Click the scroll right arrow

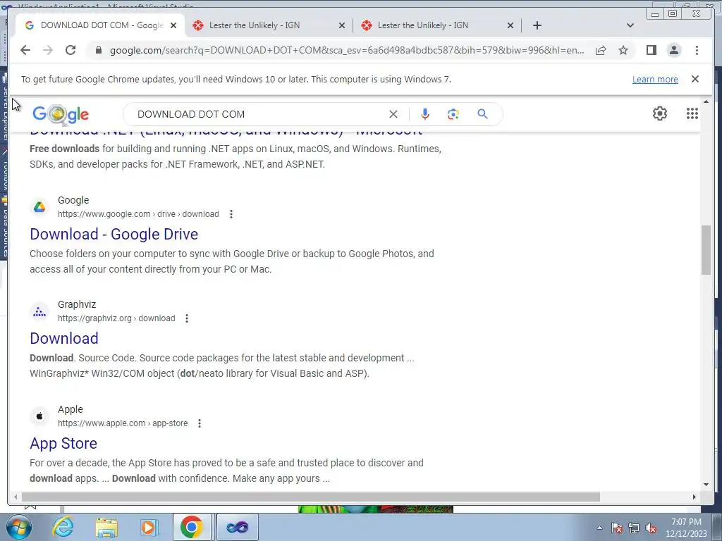click(695, 497)
